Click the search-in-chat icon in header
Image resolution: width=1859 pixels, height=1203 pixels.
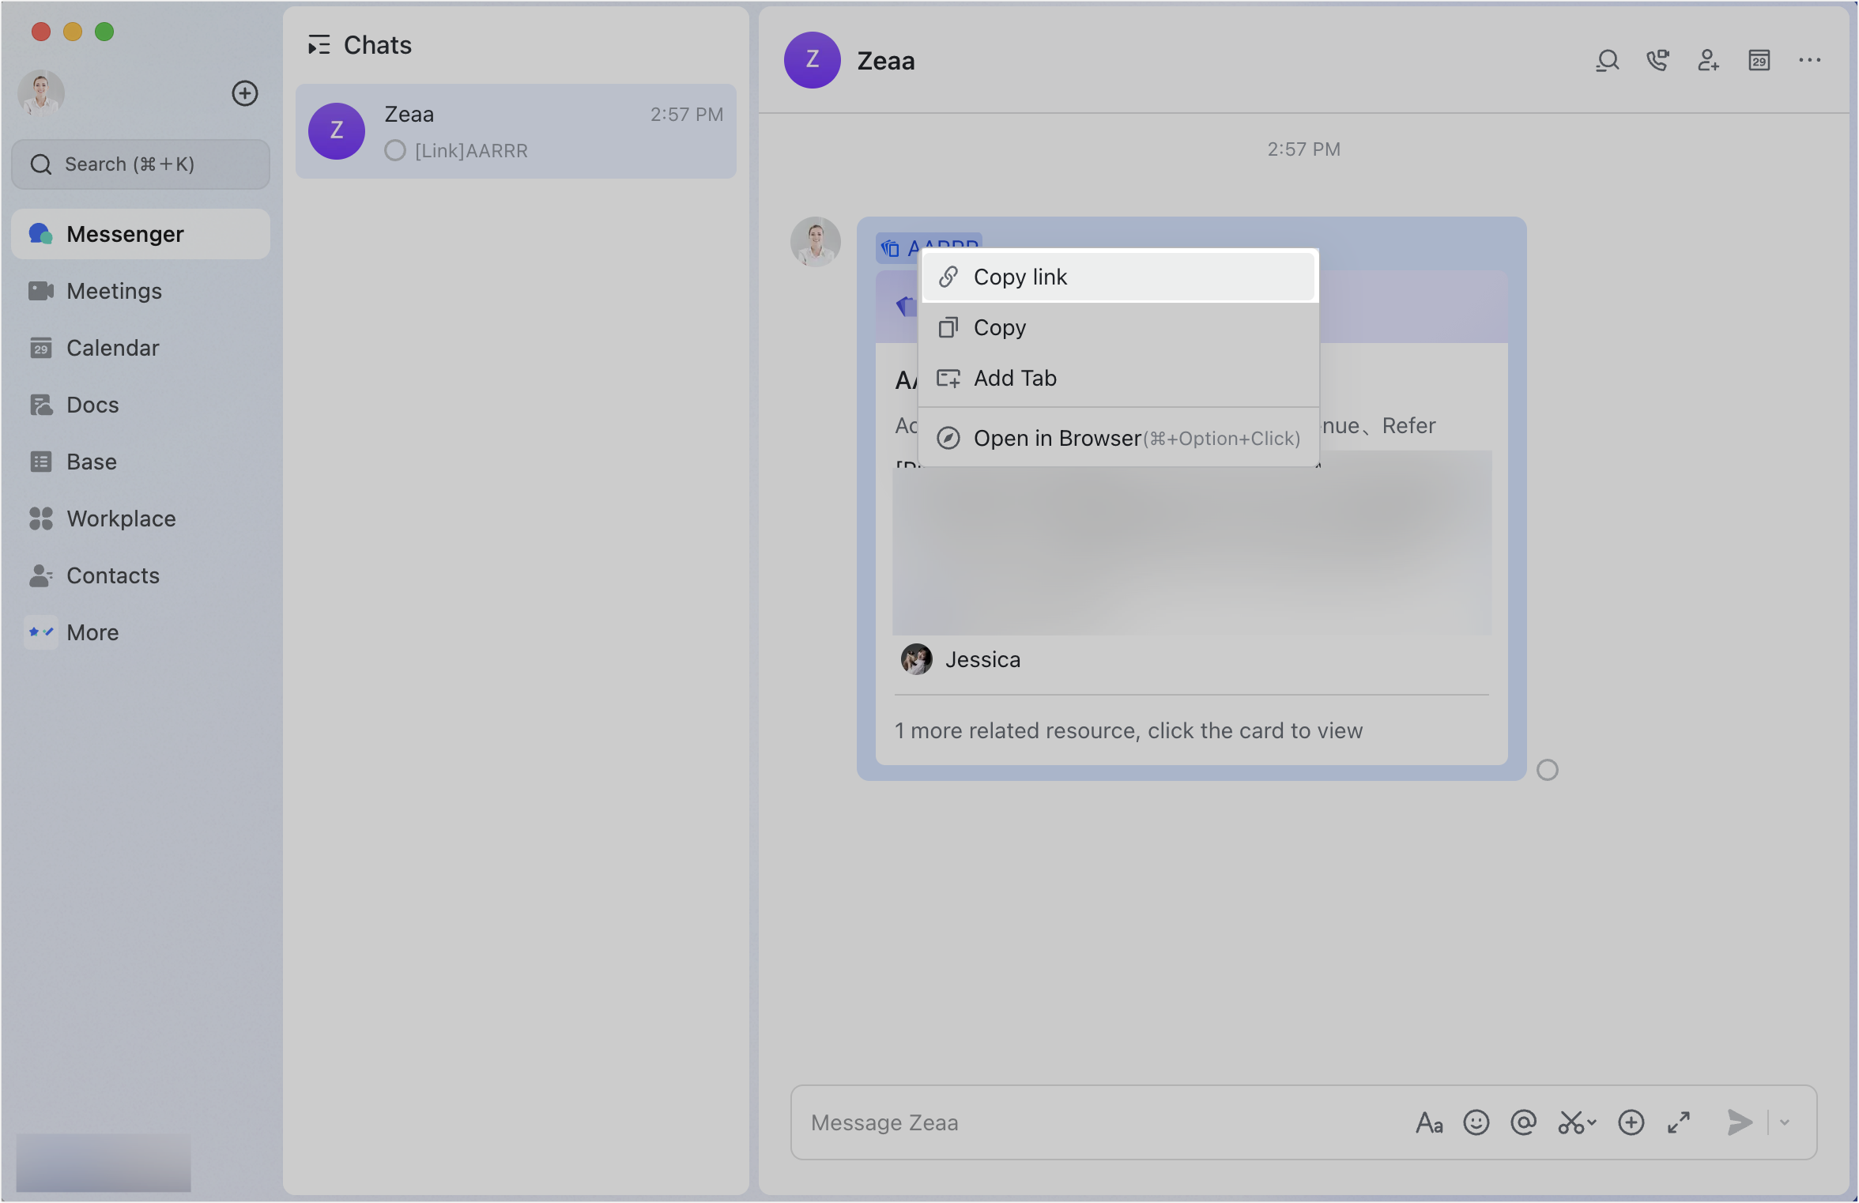click(1607, 61)
